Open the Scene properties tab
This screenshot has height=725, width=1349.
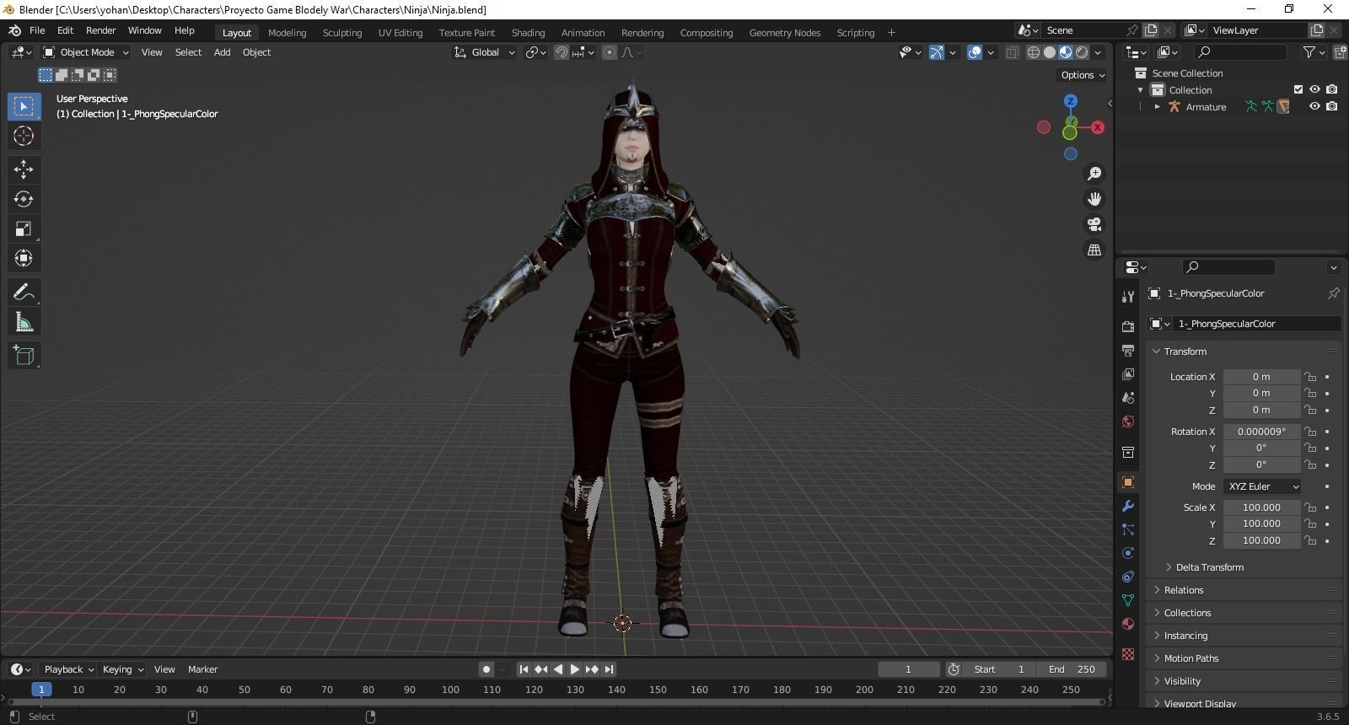click(1128, 397)
